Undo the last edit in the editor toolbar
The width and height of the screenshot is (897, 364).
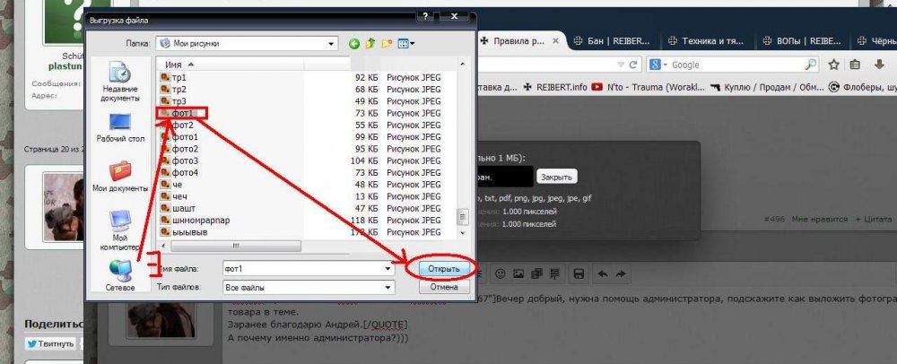603,273
